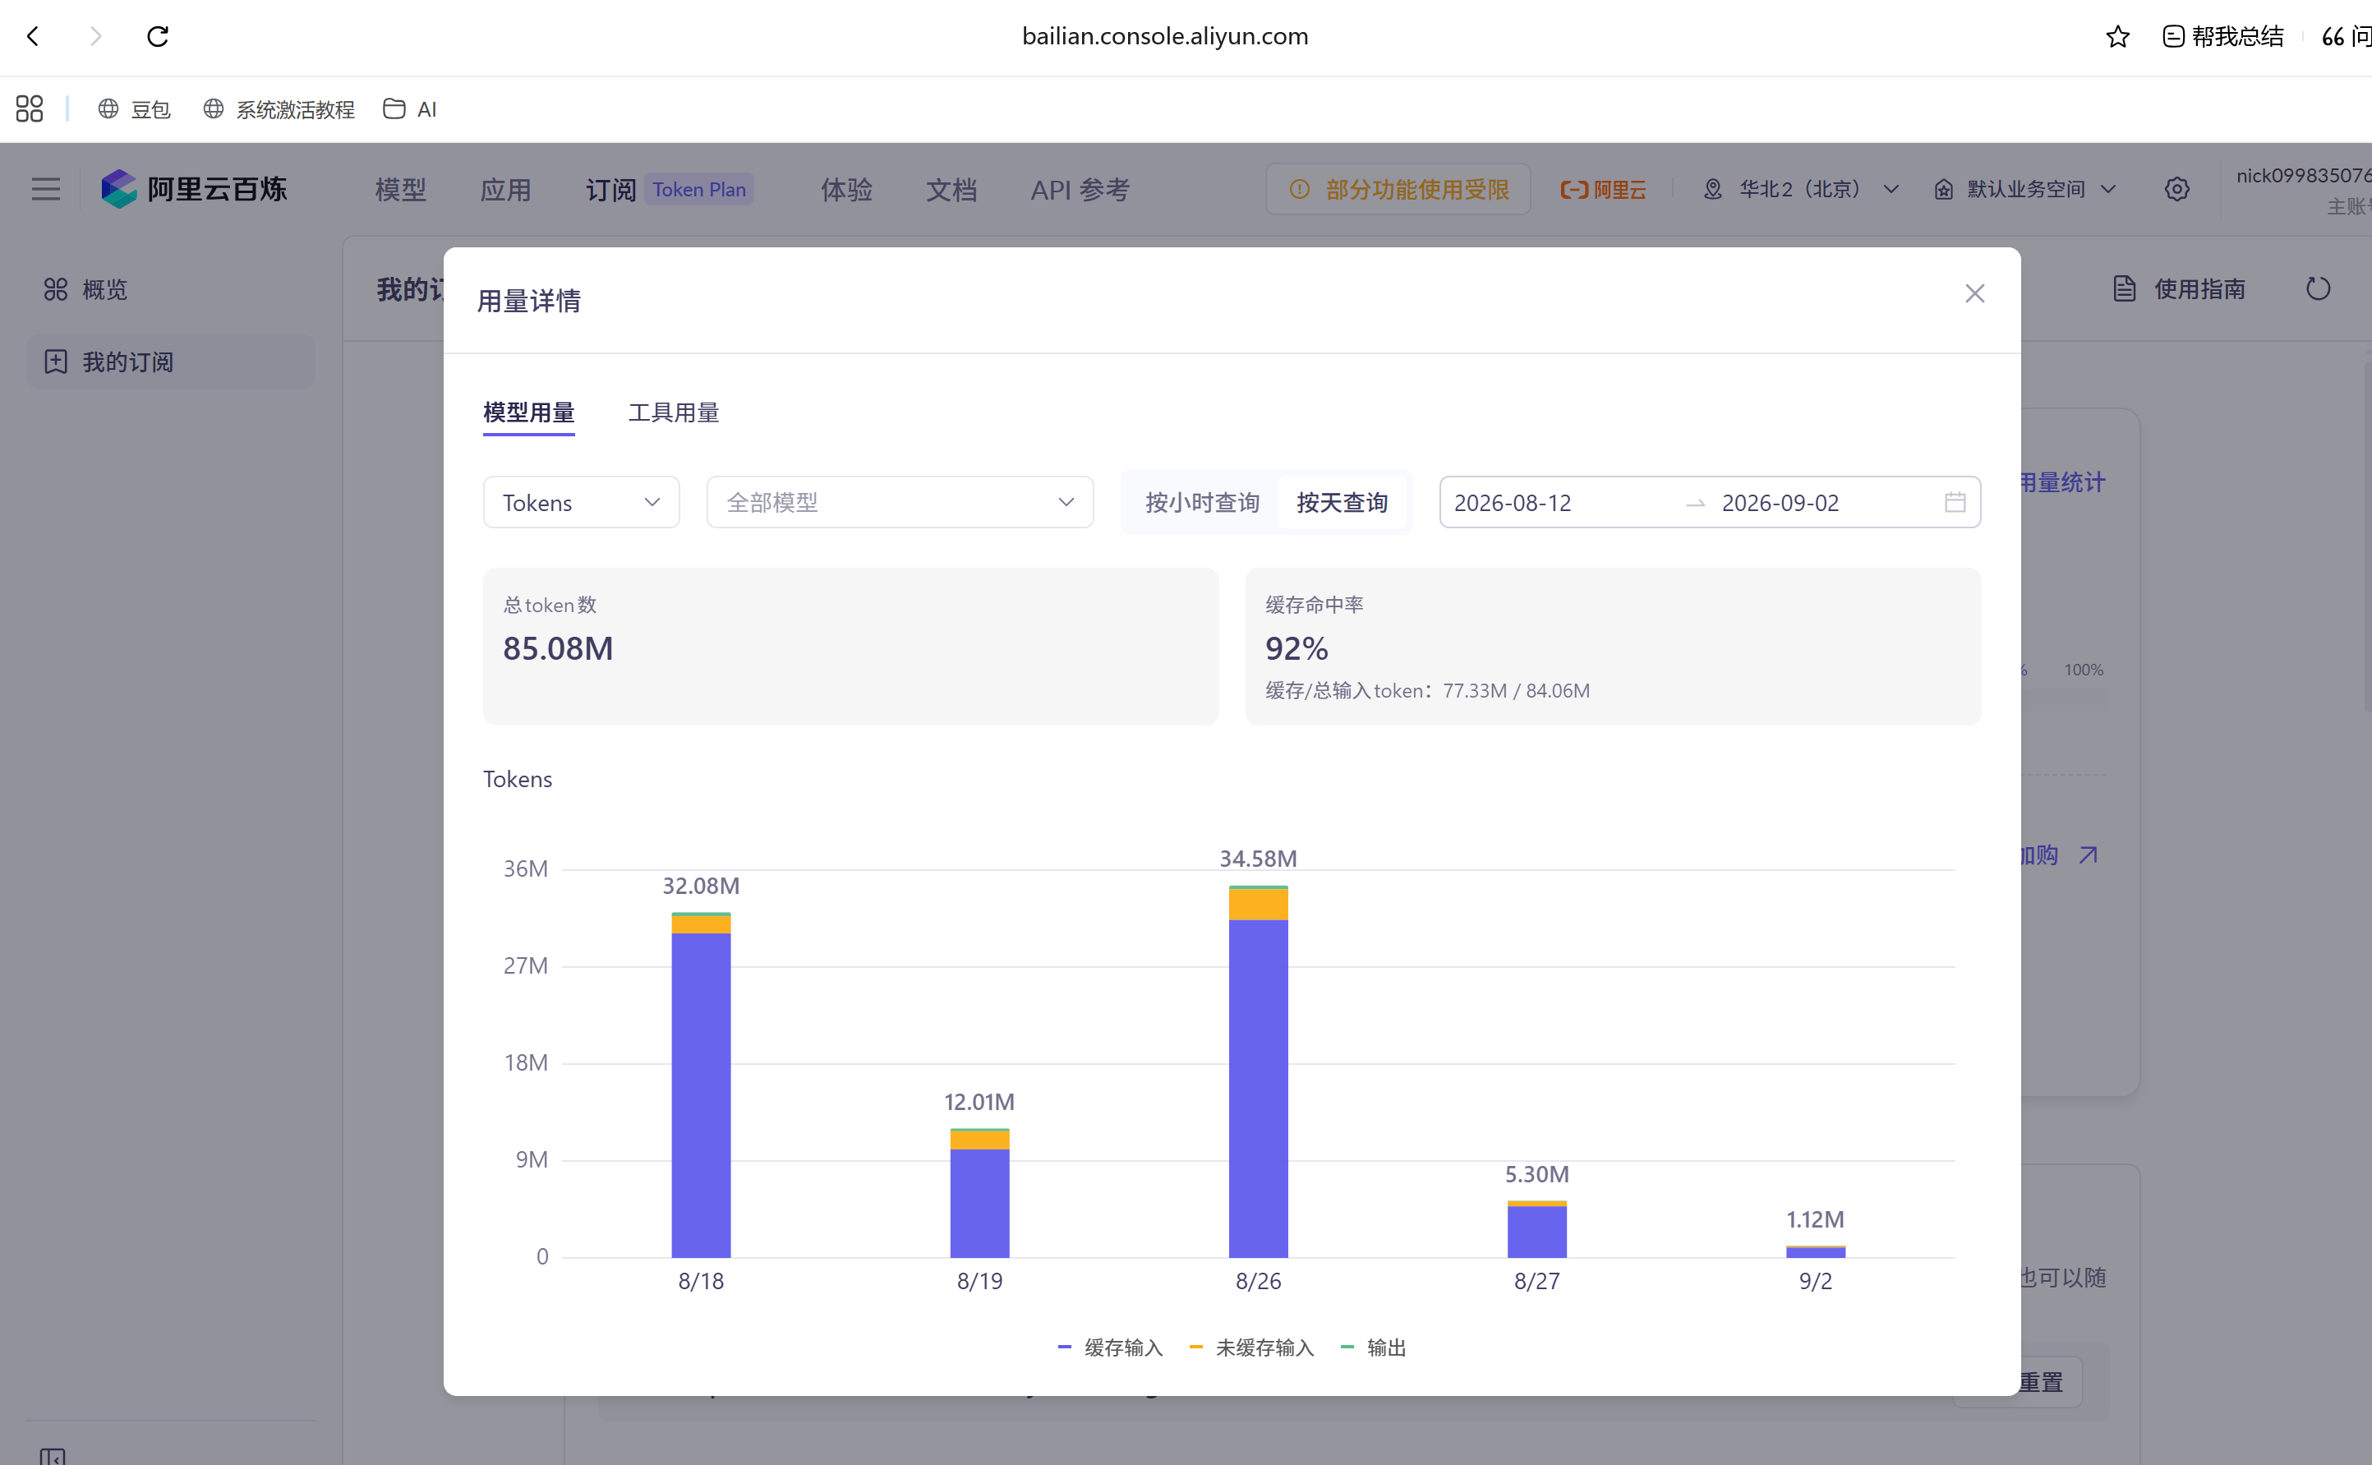
Task: Click the 9/2 bar in the chart
Action: 1815,1252
